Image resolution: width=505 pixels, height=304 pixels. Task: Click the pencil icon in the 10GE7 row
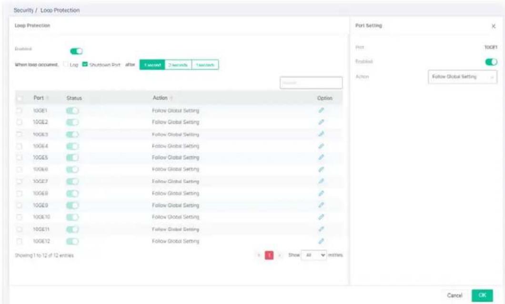point(321,181)
